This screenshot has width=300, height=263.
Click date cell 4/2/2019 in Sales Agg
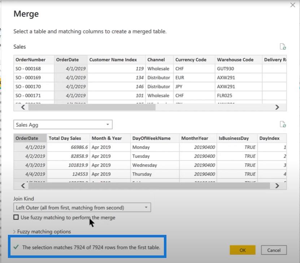pos(30,156)
